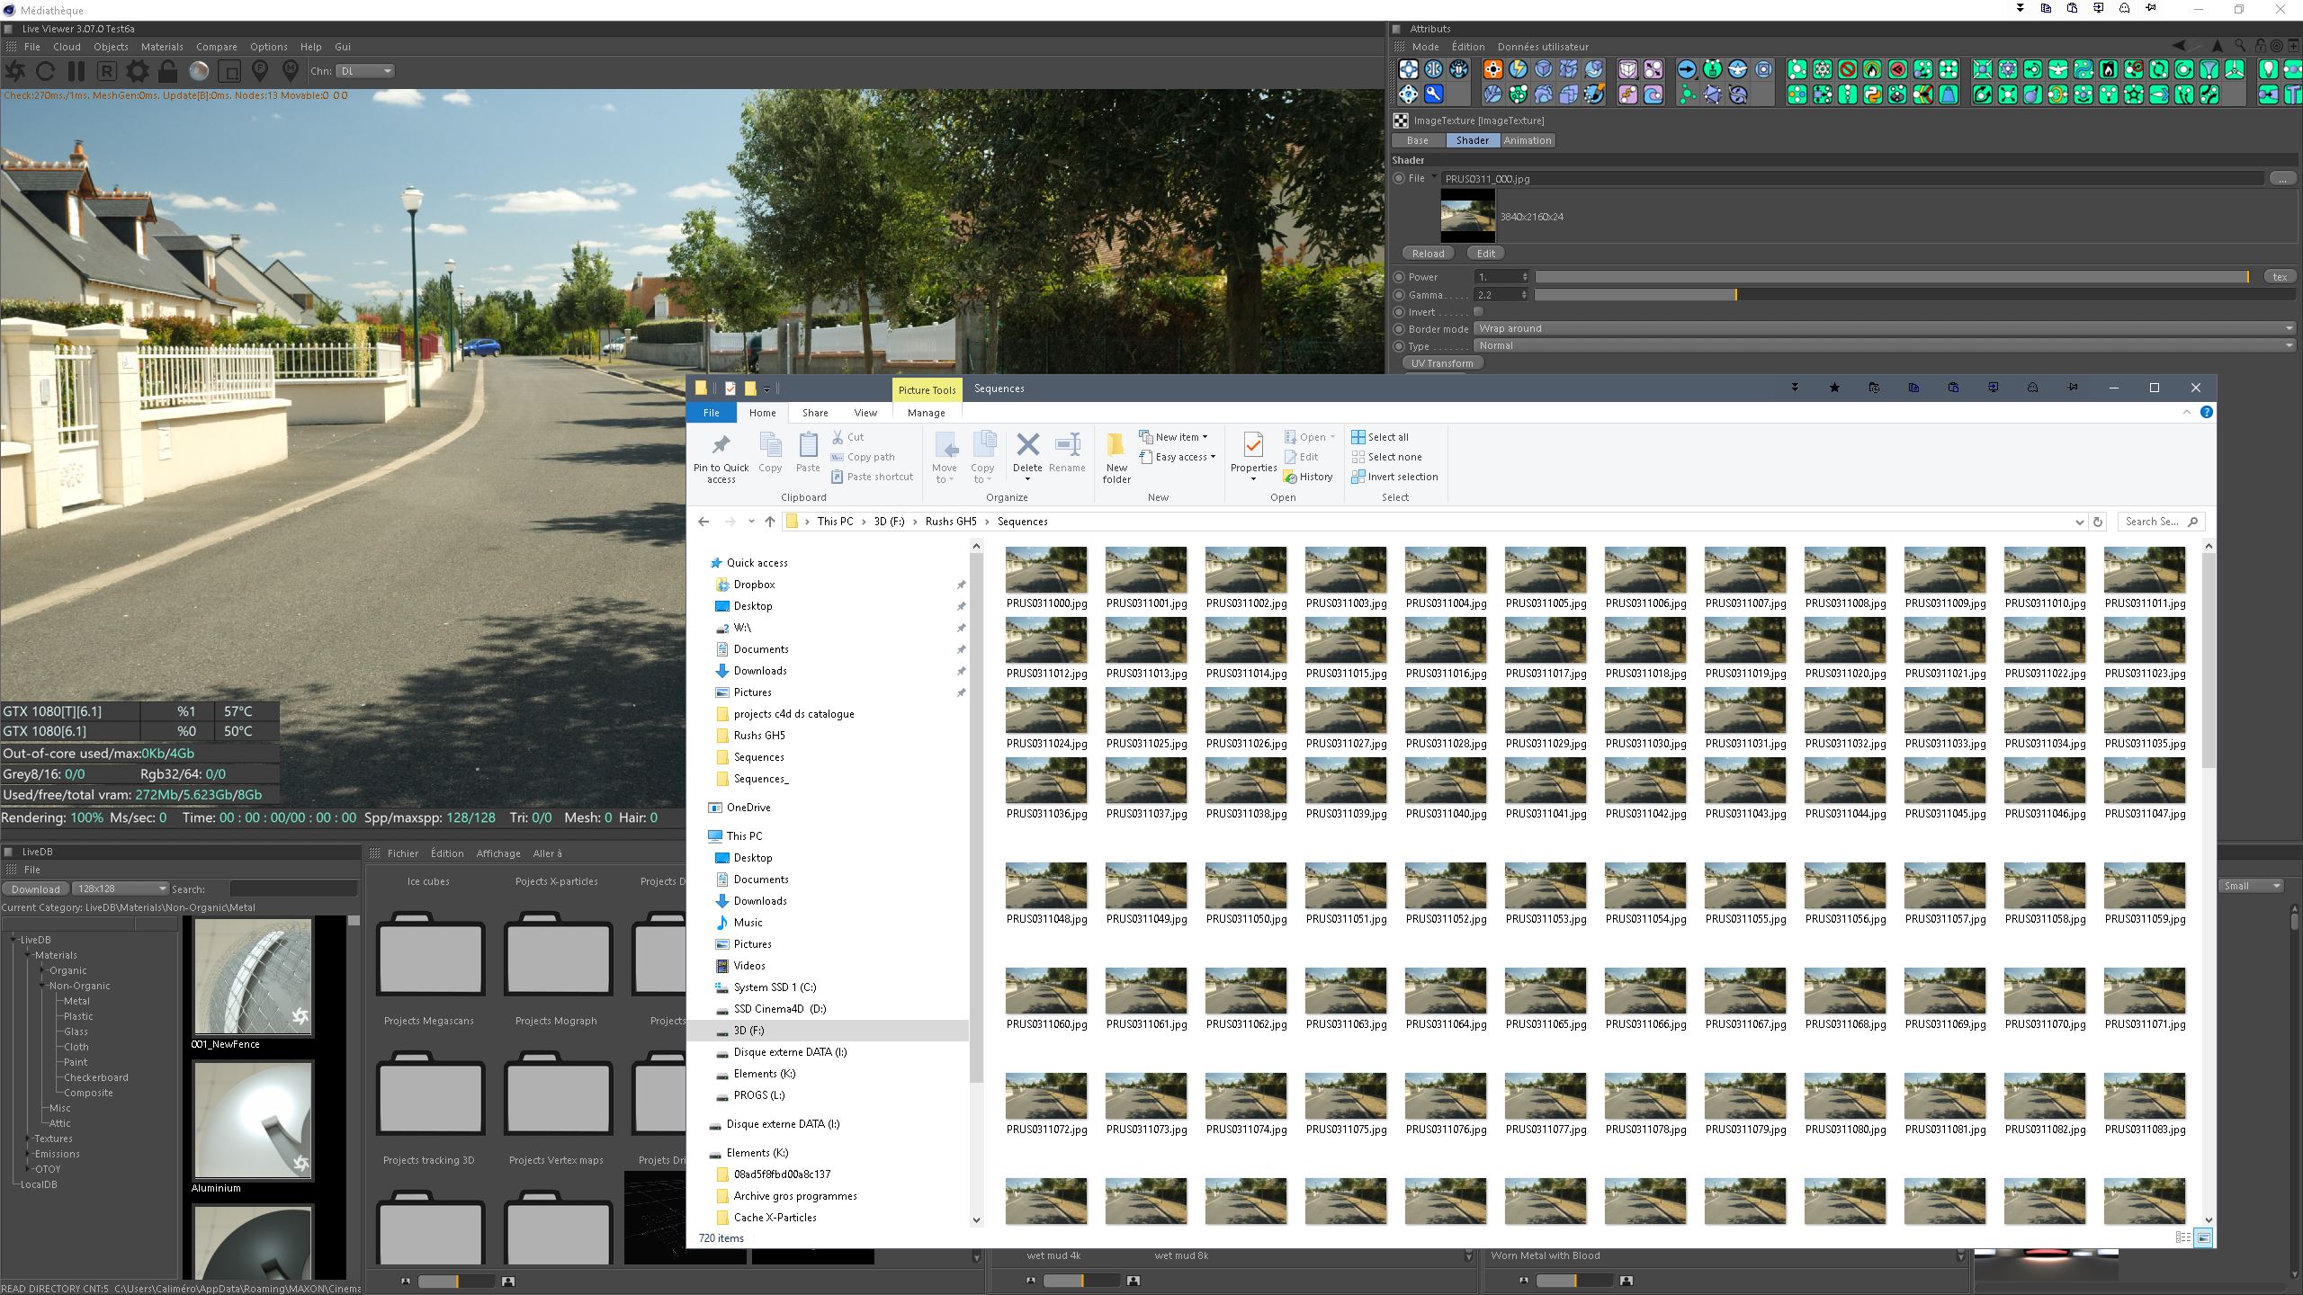Click the UV Transform button
This screenshot has height=1295, width=2303.
[x=1442, y=363]
